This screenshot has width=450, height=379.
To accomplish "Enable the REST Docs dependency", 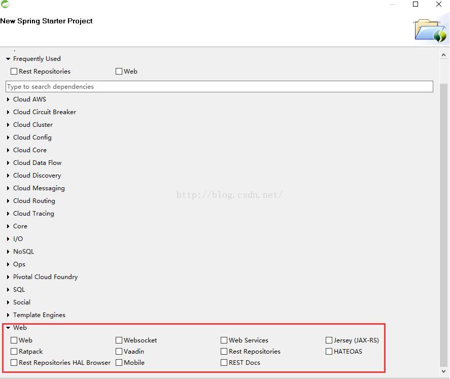I will 224,362.
